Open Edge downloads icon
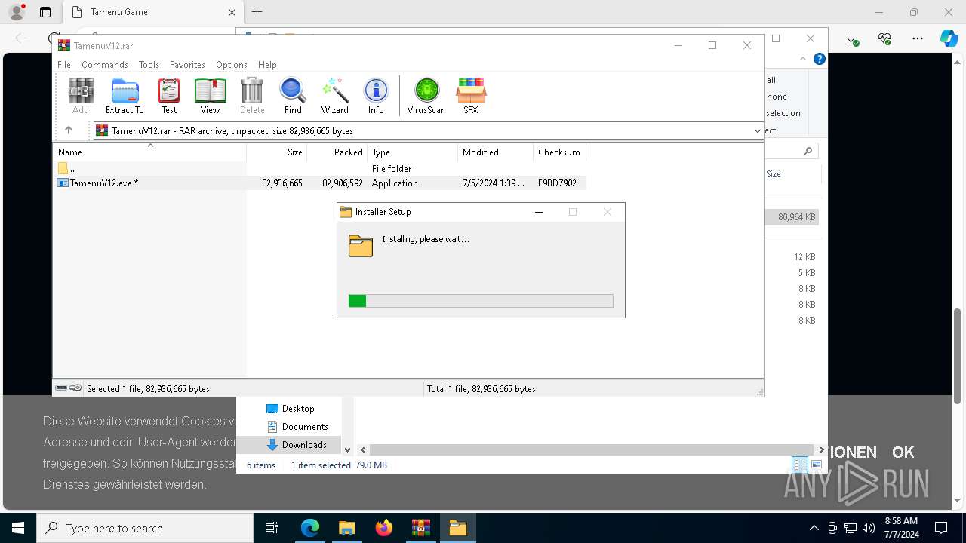This screenshot has height=543, width=966. pos(852,38)
